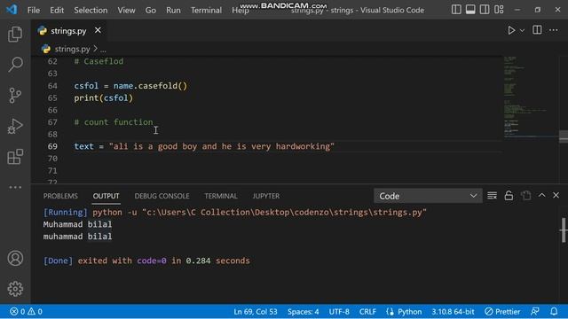This screenshot has height=319, width=568.
Task: Click the '# count function' comment
Action: point(114,122)
